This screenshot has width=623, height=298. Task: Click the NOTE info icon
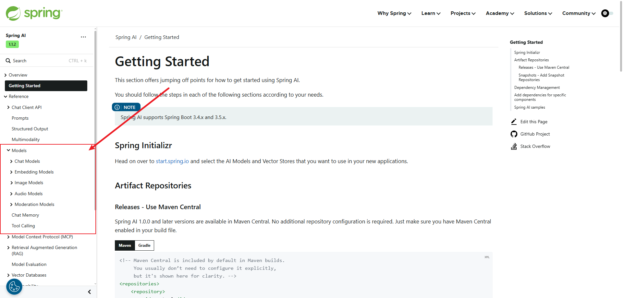(x=117, y=107)
